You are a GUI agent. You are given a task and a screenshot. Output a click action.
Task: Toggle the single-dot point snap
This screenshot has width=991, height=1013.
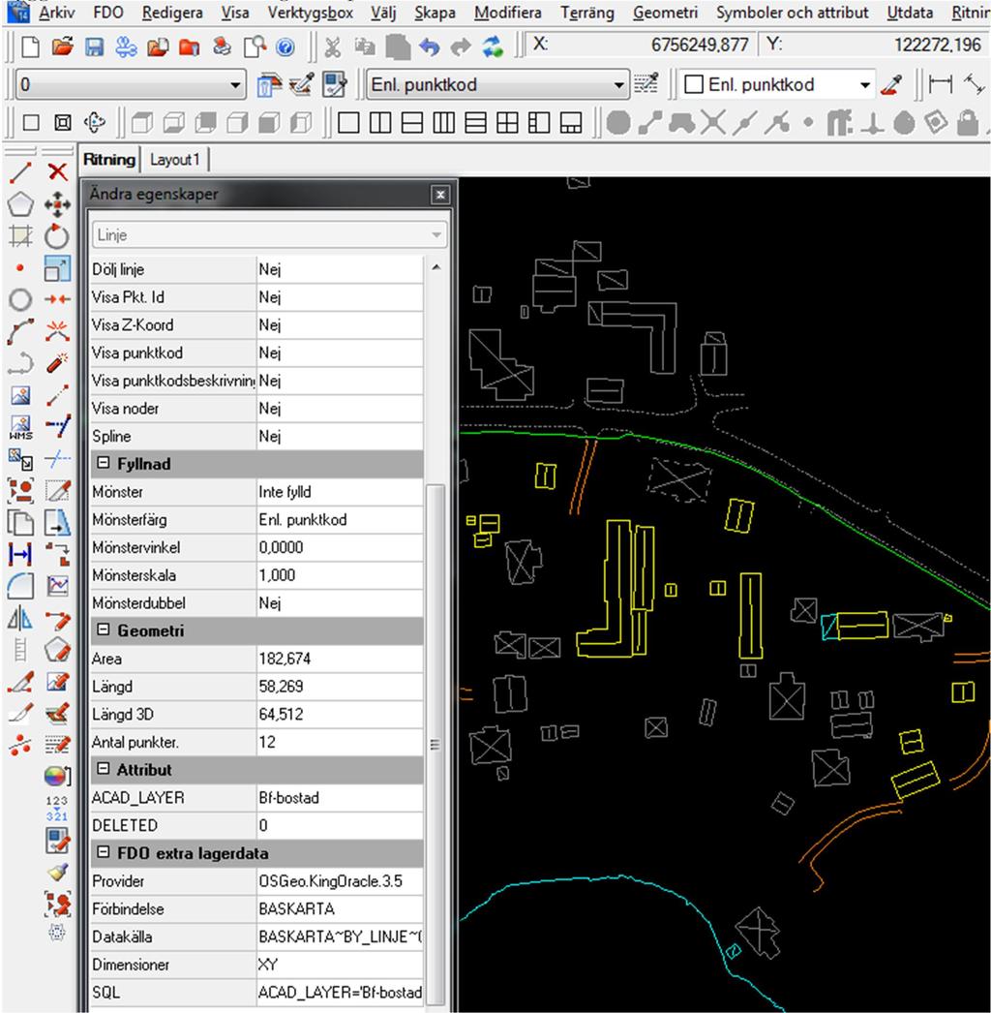808,122
